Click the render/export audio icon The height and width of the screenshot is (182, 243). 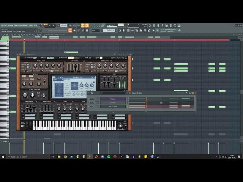(x=170, y=25)
